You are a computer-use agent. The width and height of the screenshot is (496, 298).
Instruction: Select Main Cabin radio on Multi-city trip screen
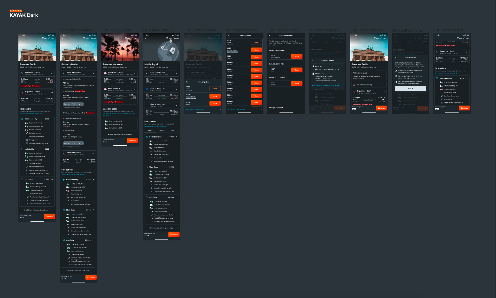[x=147, y=167]
